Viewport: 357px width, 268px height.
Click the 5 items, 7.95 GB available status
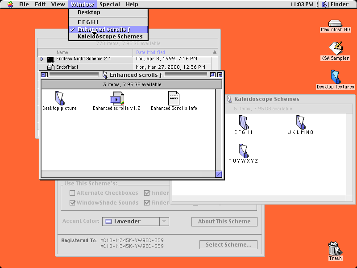[x=263, y=109]
